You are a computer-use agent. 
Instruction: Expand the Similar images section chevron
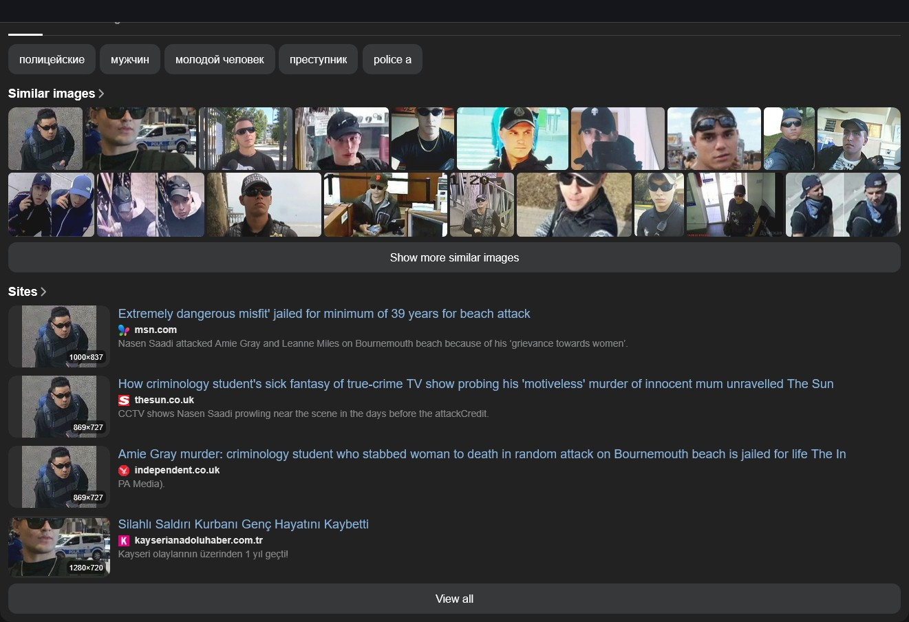[102, 94]
